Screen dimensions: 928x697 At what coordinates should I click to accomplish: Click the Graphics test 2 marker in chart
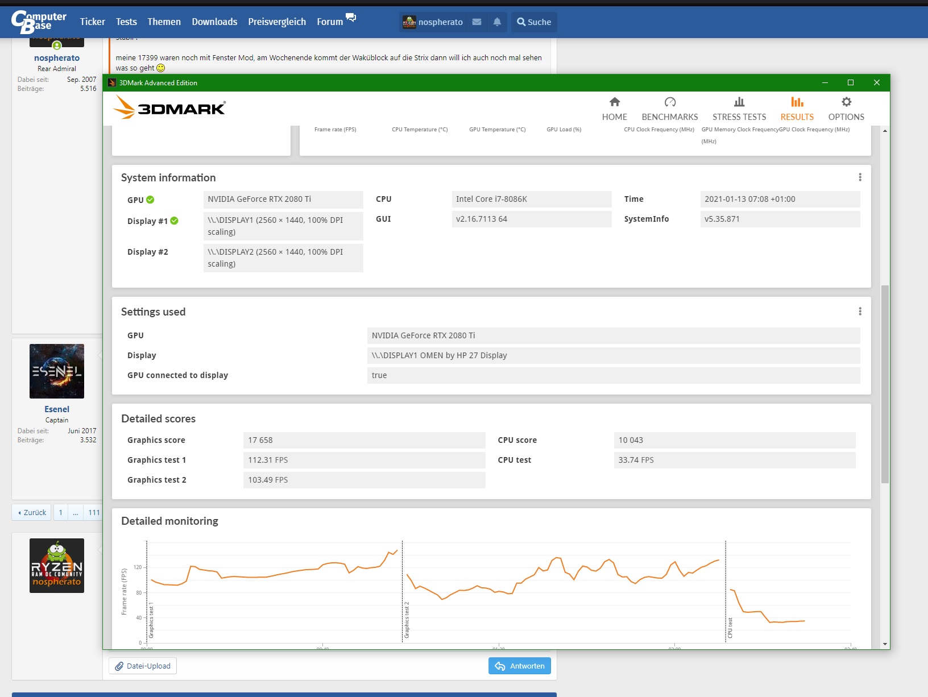coord(407,620)
